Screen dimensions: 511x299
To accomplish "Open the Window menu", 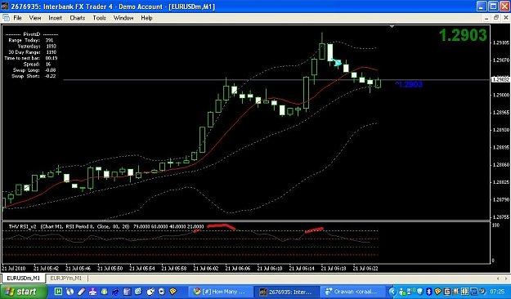I will 123,18.
